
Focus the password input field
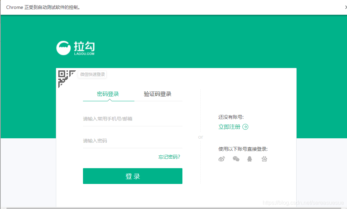point(133,141)
